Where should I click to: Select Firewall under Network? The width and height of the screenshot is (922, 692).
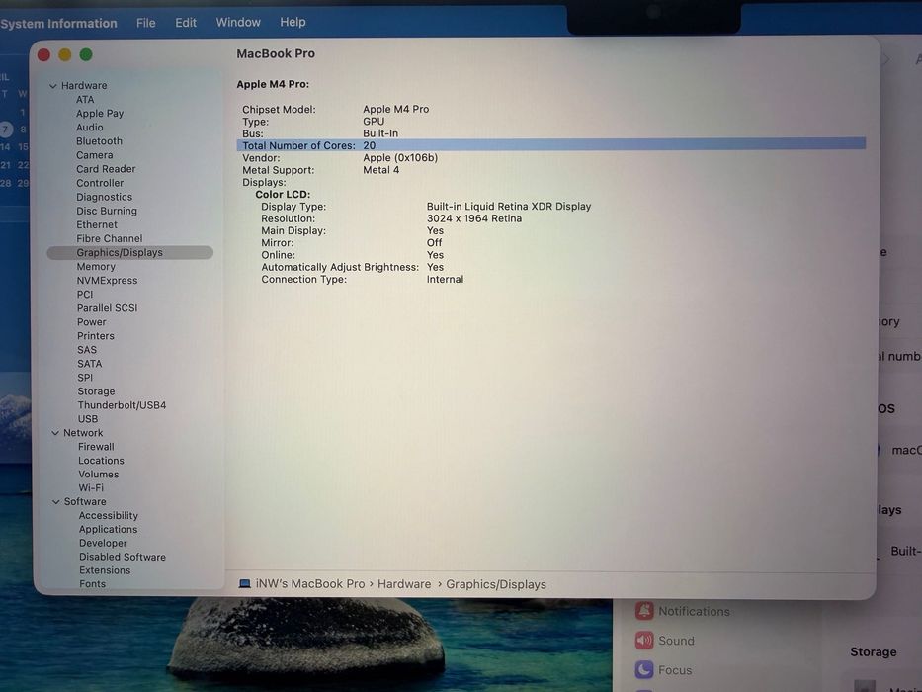coord(96,447)
